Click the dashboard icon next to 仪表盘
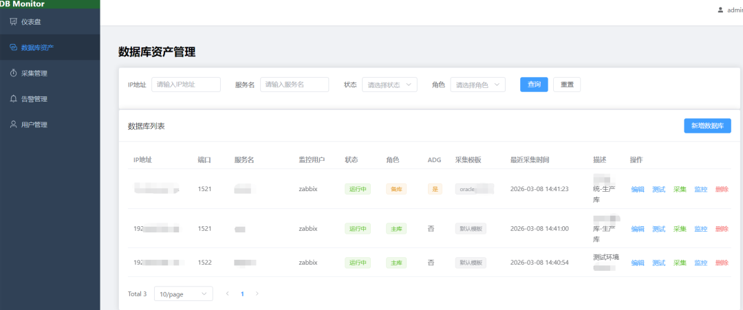The height and width of the screenshot is (310, 743). pos(13,22)
